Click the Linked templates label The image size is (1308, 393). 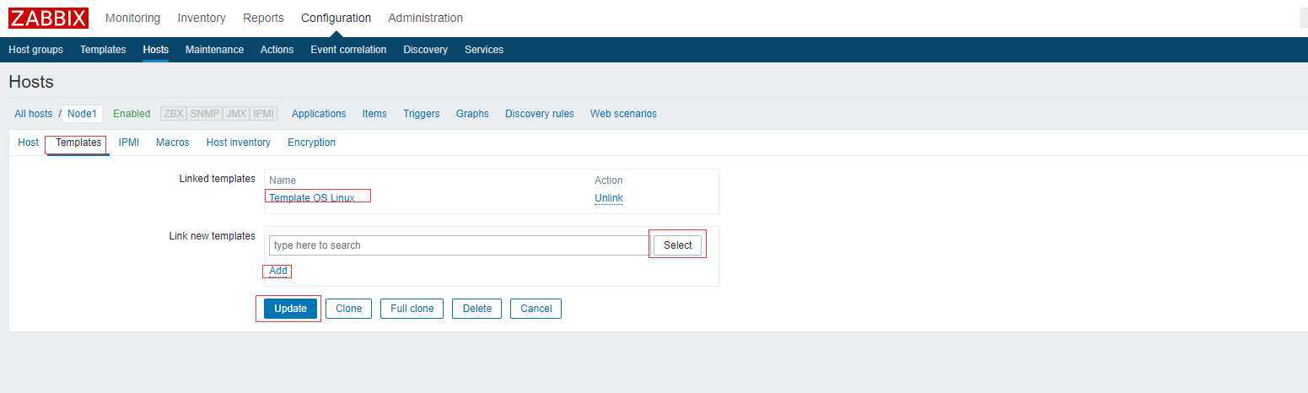click(x=218, y=179)
